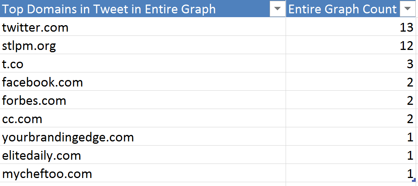Screen dimensions: 418x186
Task: Open the Entire Graph Count filter dropdown
Action: [x=408, y=9]
